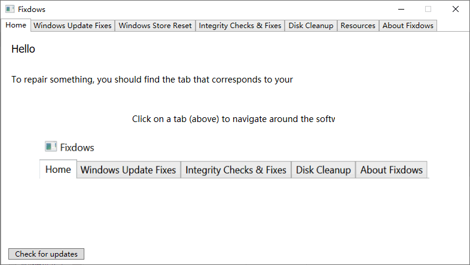Click Integrity Checks & Fixes in tutorial image

[x=236, y=170]
